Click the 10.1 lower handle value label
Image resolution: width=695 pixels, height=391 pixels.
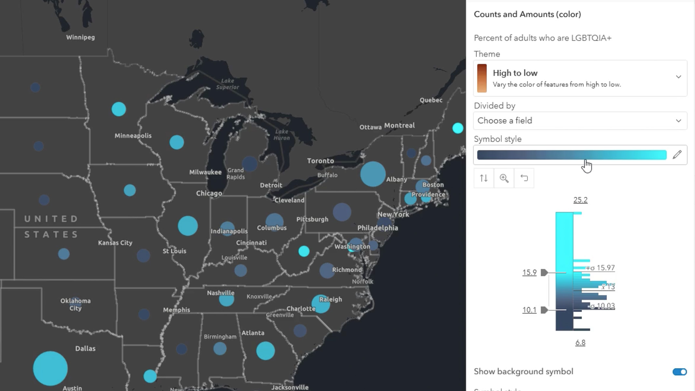pyautogui.click(x=529, y=310)
